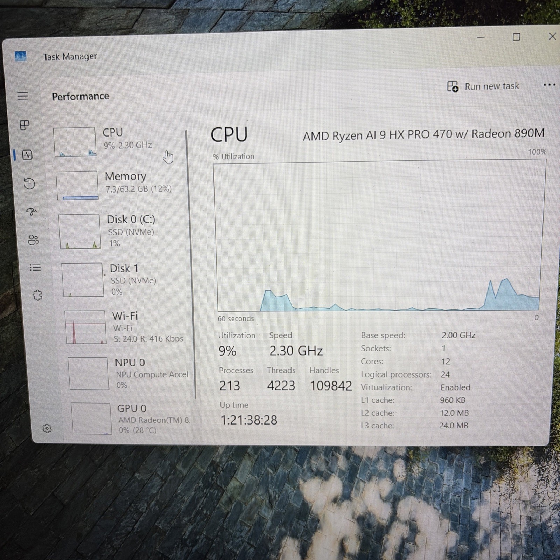Click the 213 processes count
The height and width of the screenshot is (560, 560).
point(230,386)
